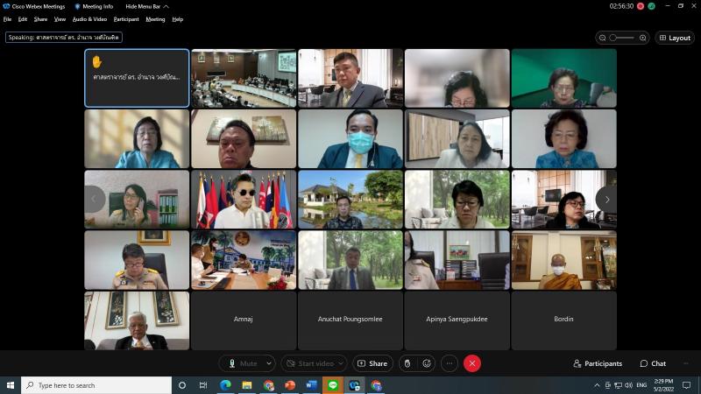The width and height of the screenshot is (701, 394).
Task: Open PowerPoint from taskbar
Action: tap(290, 385)
